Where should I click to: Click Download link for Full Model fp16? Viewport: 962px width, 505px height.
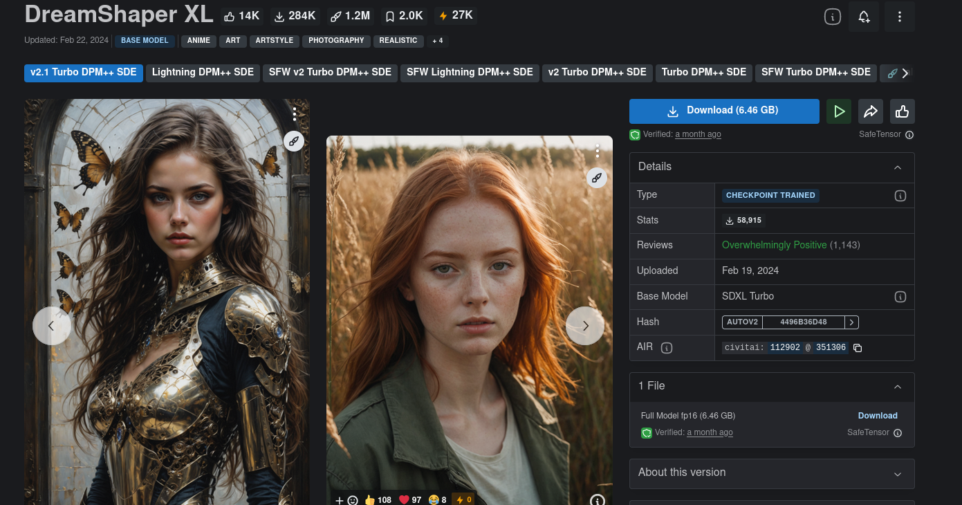878,416
